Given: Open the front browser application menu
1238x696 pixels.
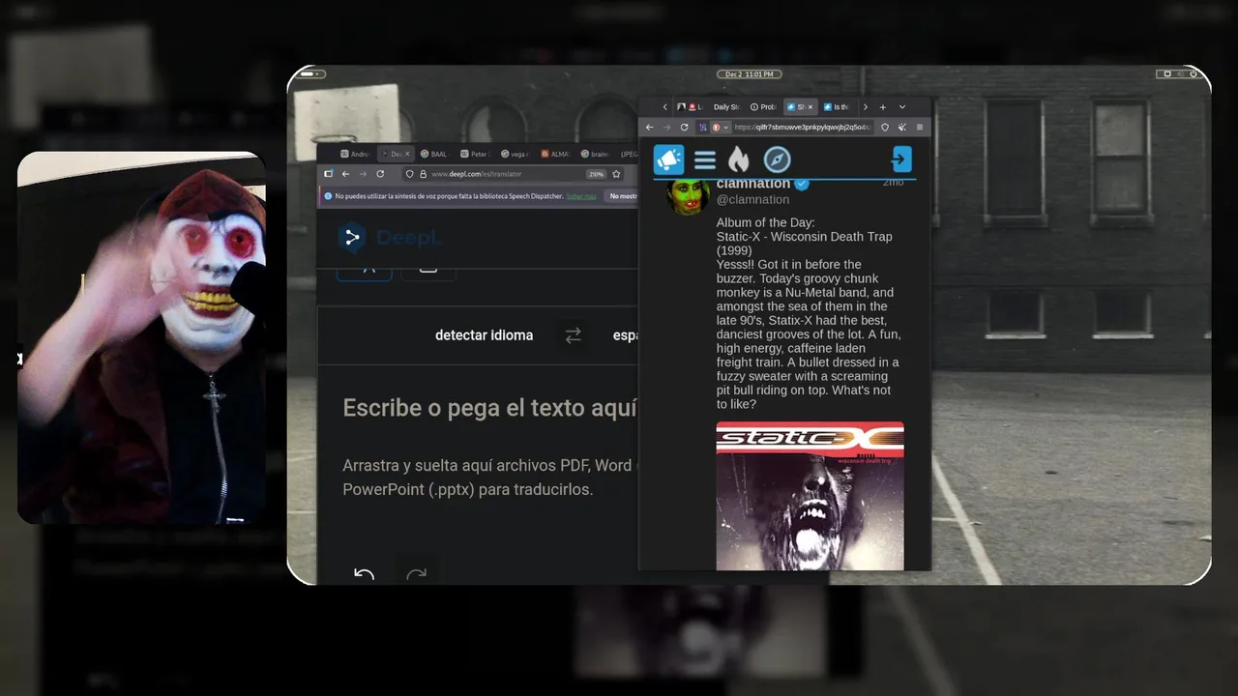Looking at the screenshot, I should [919, 127].
